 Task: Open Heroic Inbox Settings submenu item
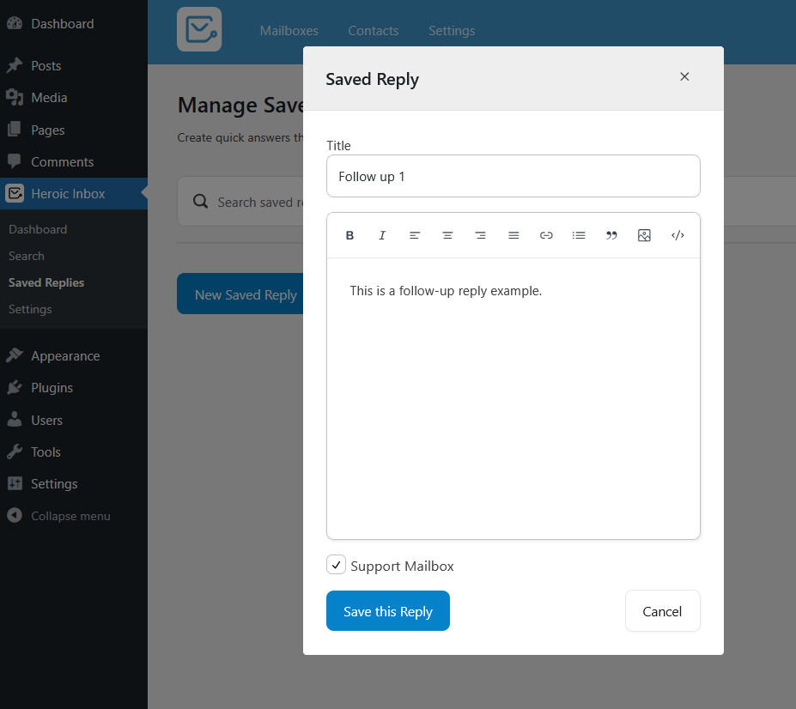coord(30,309)
